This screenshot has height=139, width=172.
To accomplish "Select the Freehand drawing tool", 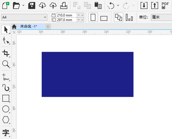I will pyautogui.click(x=6, y=77).
